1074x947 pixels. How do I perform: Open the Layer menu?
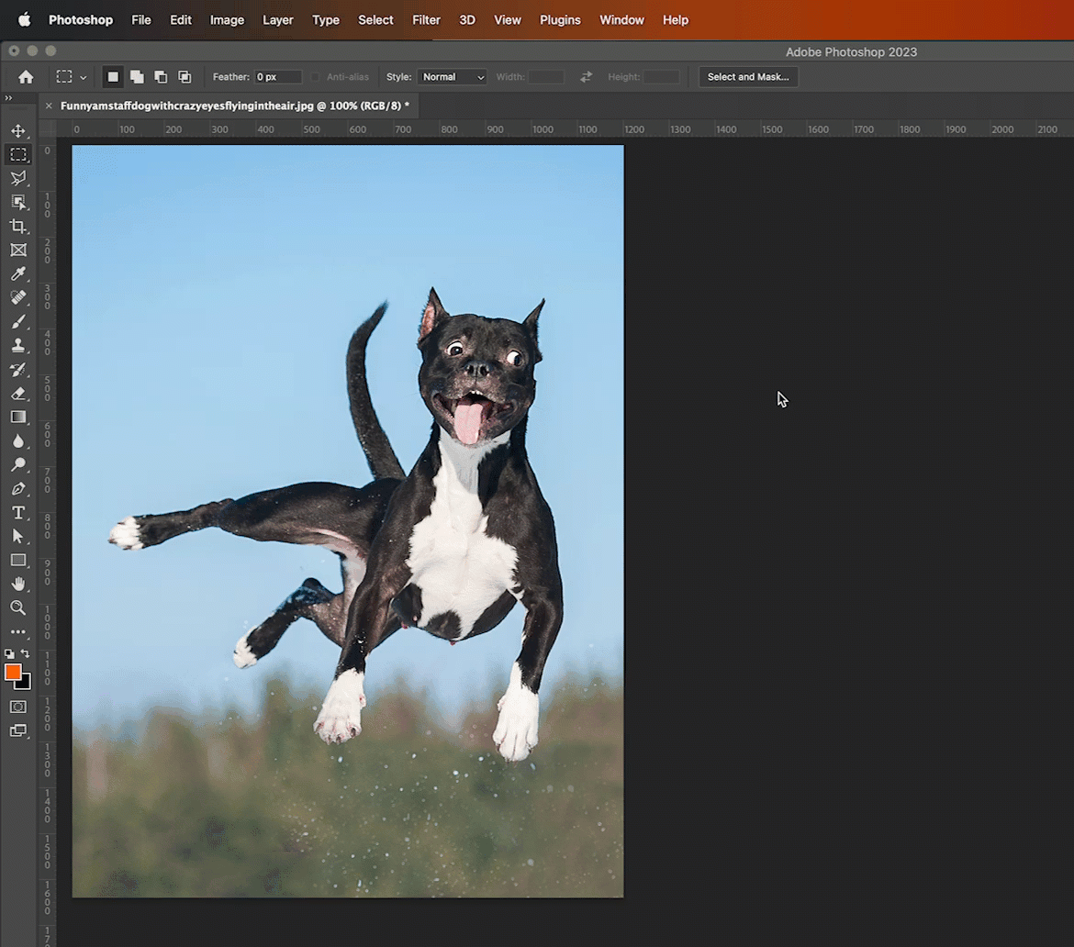pos(277,19)
